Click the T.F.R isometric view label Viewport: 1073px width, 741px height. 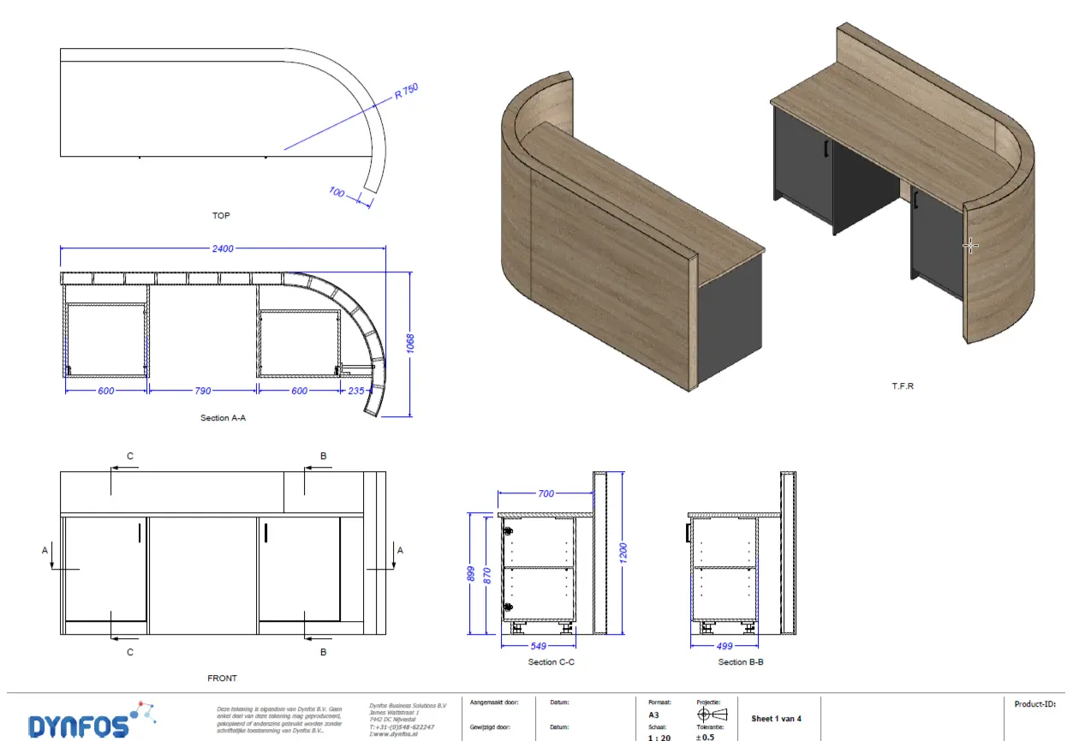tap(903, 386)
